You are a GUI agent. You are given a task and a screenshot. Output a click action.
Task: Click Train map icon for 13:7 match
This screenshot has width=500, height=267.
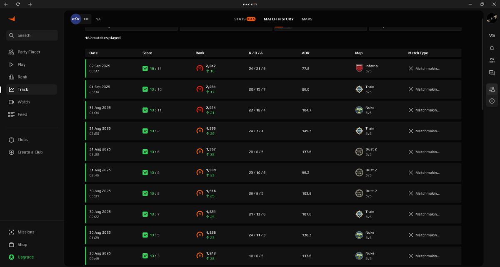tap(359, 214)
